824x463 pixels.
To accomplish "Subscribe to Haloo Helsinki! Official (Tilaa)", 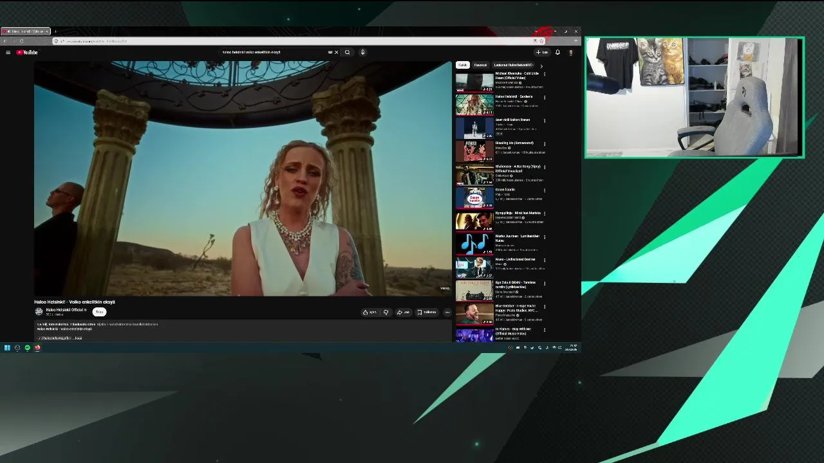I will click(99, 312).
